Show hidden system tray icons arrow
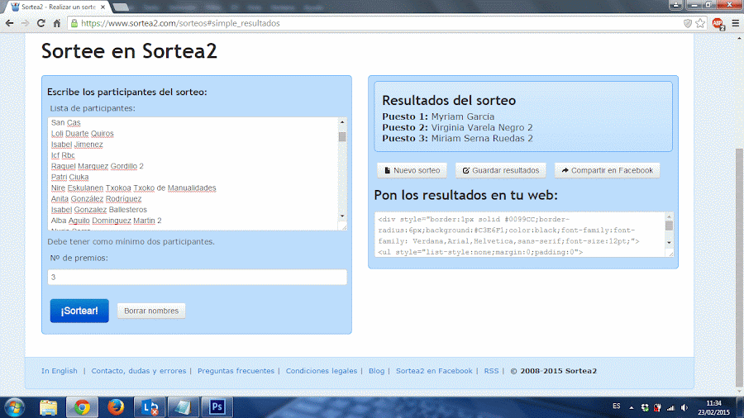 pyautogui.click(x=632, y=407)
